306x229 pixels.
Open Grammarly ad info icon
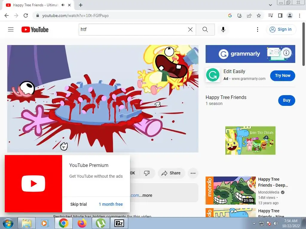click(286, 53)
